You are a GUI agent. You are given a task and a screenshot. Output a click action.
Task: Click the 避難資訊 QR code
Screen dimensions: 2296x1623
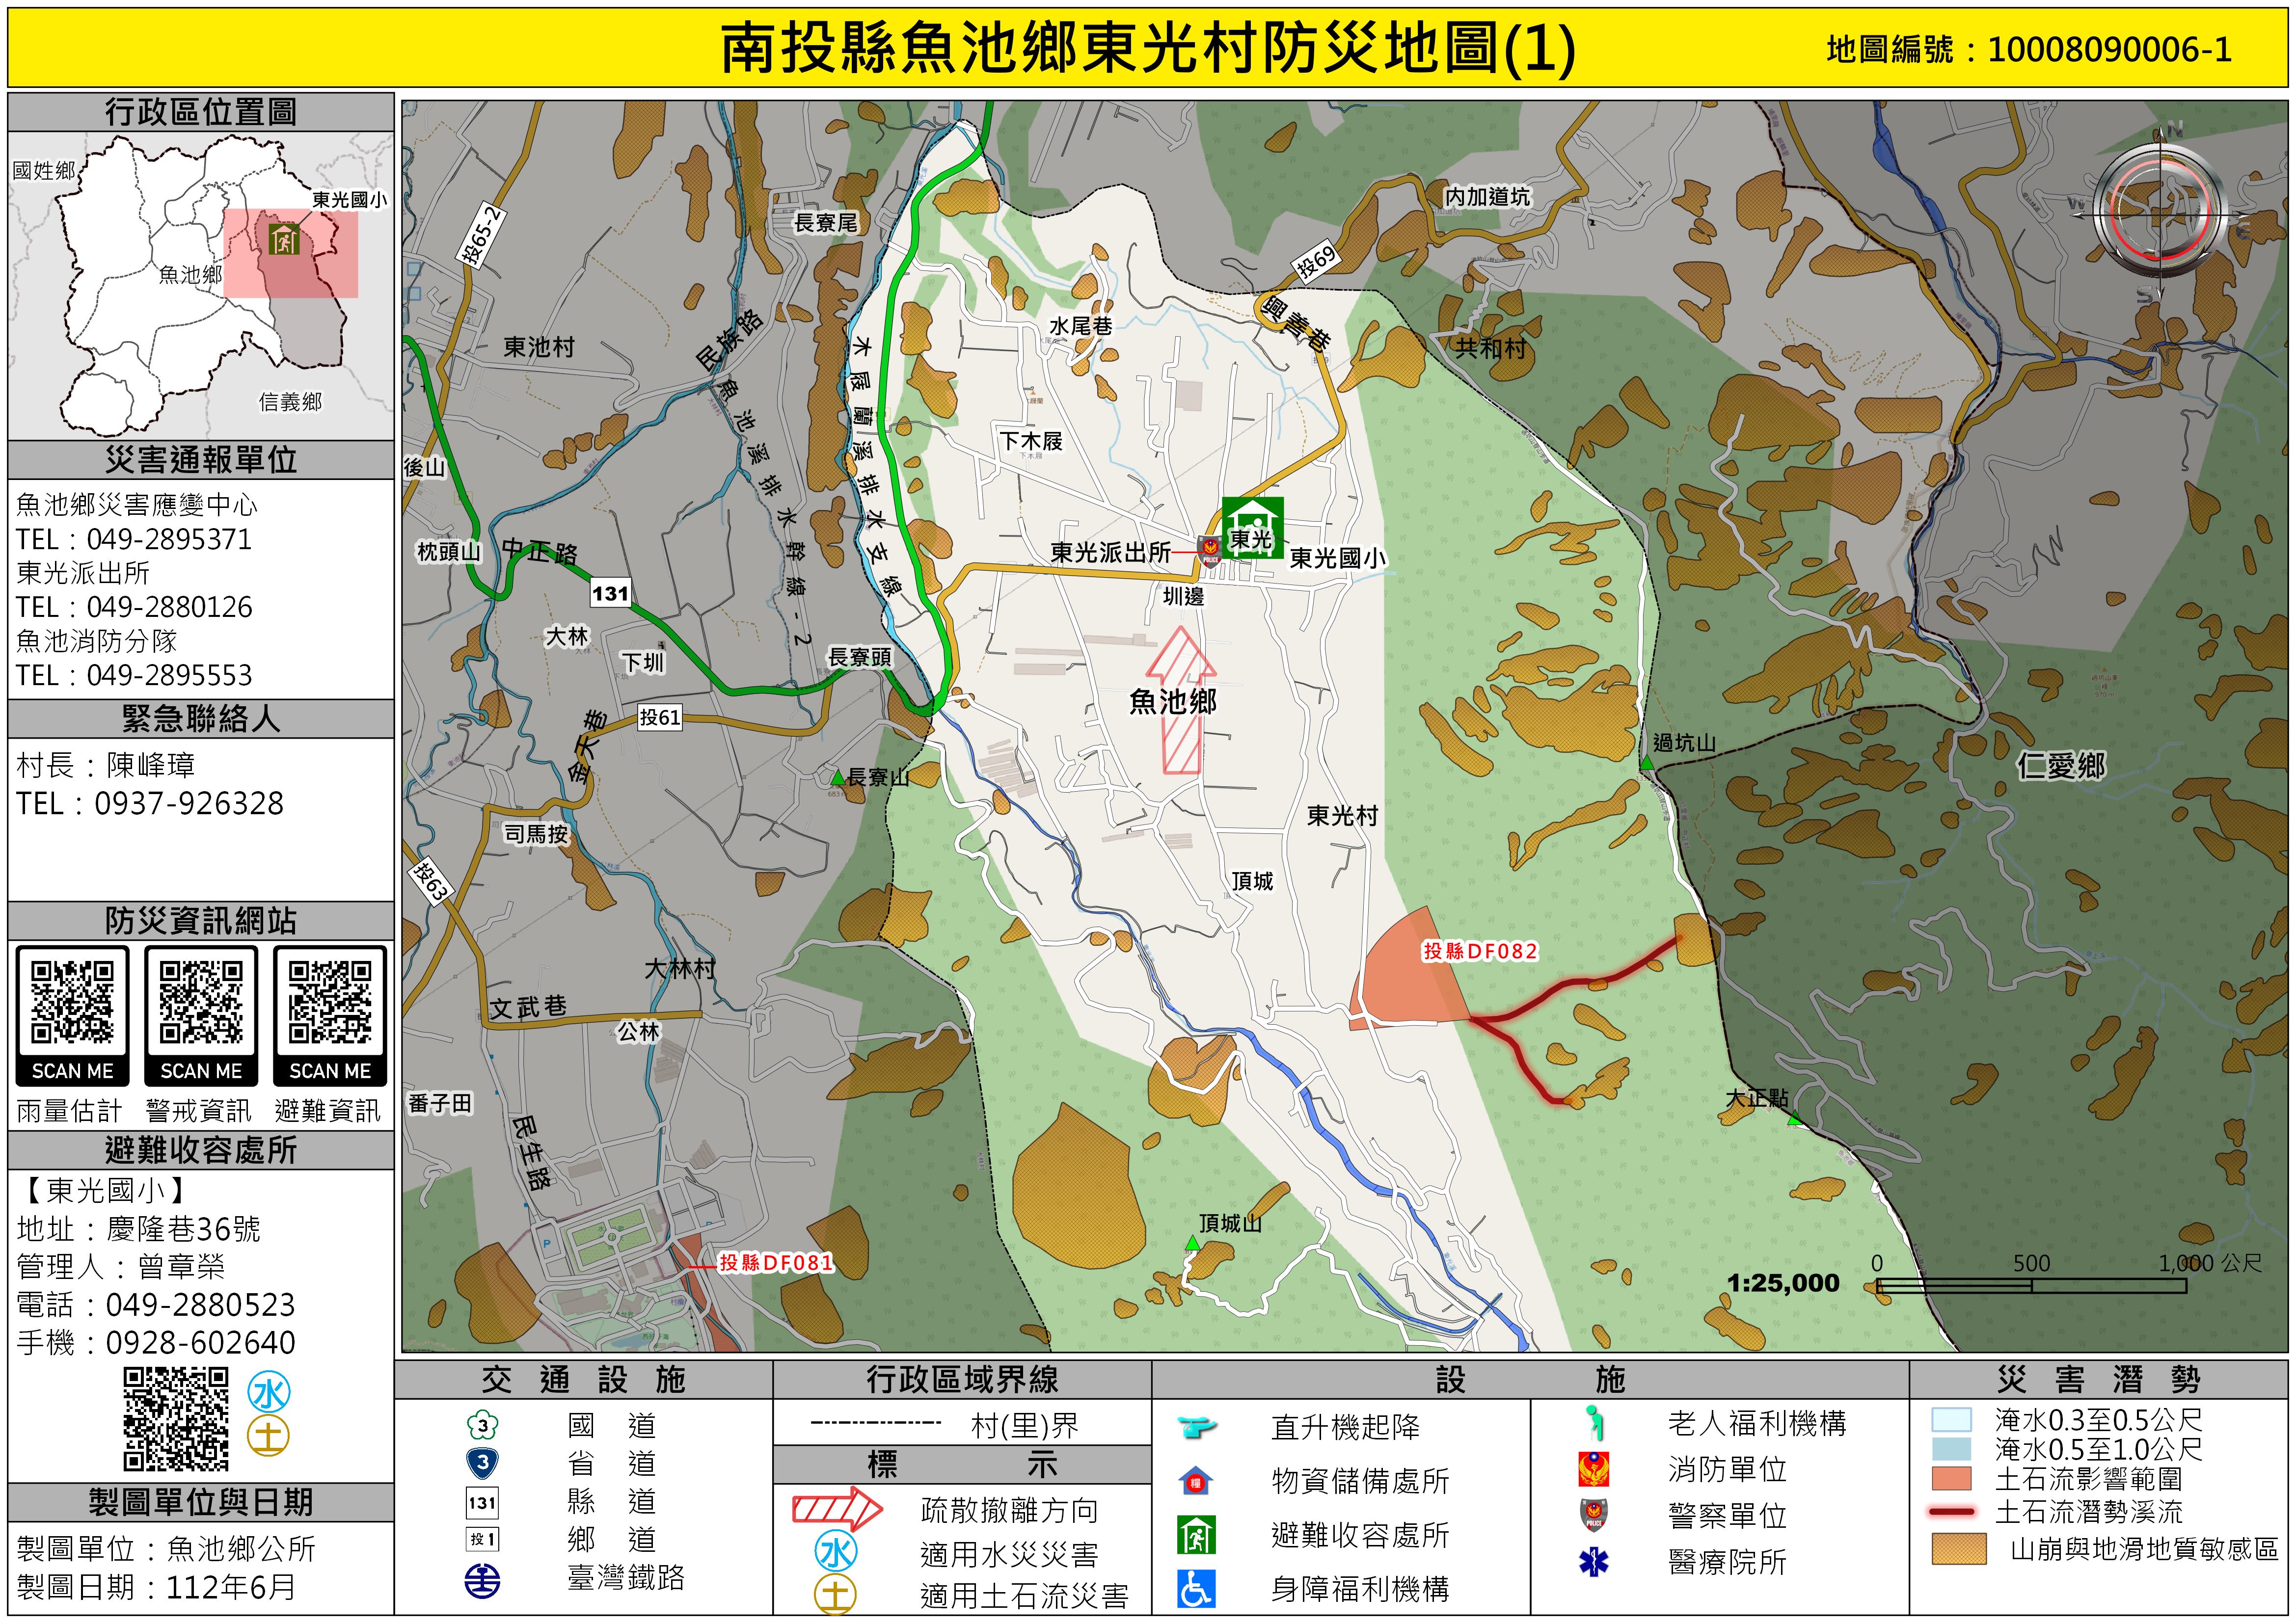(330, 1002)
